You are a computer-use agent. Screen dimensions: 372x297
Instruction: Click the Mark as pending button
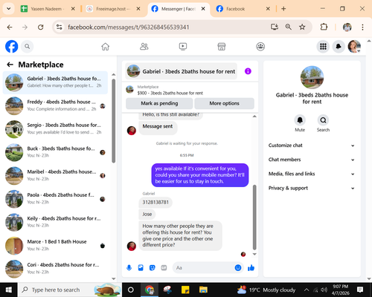click(159, 103)
